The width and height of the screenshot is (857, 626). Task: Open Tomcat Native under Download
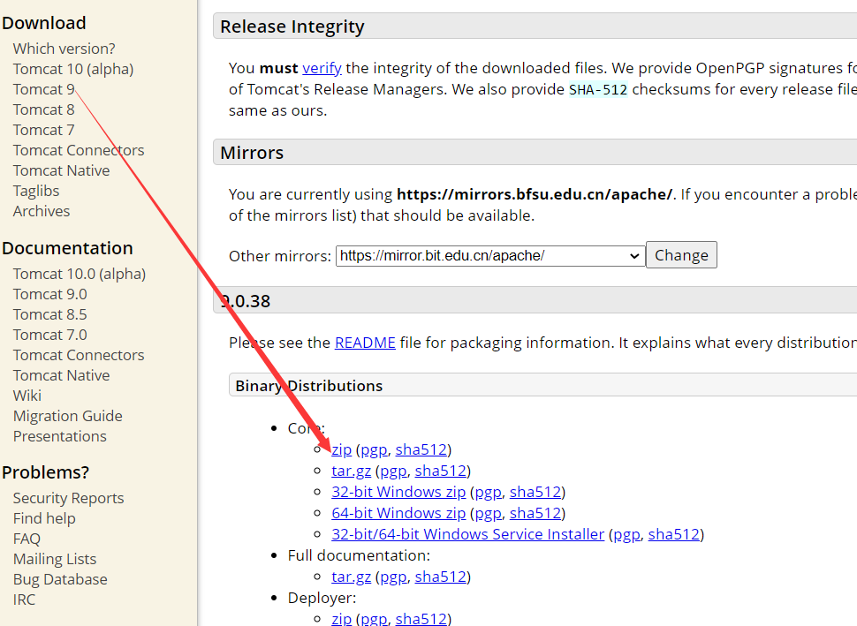click(x=61, y=170)
